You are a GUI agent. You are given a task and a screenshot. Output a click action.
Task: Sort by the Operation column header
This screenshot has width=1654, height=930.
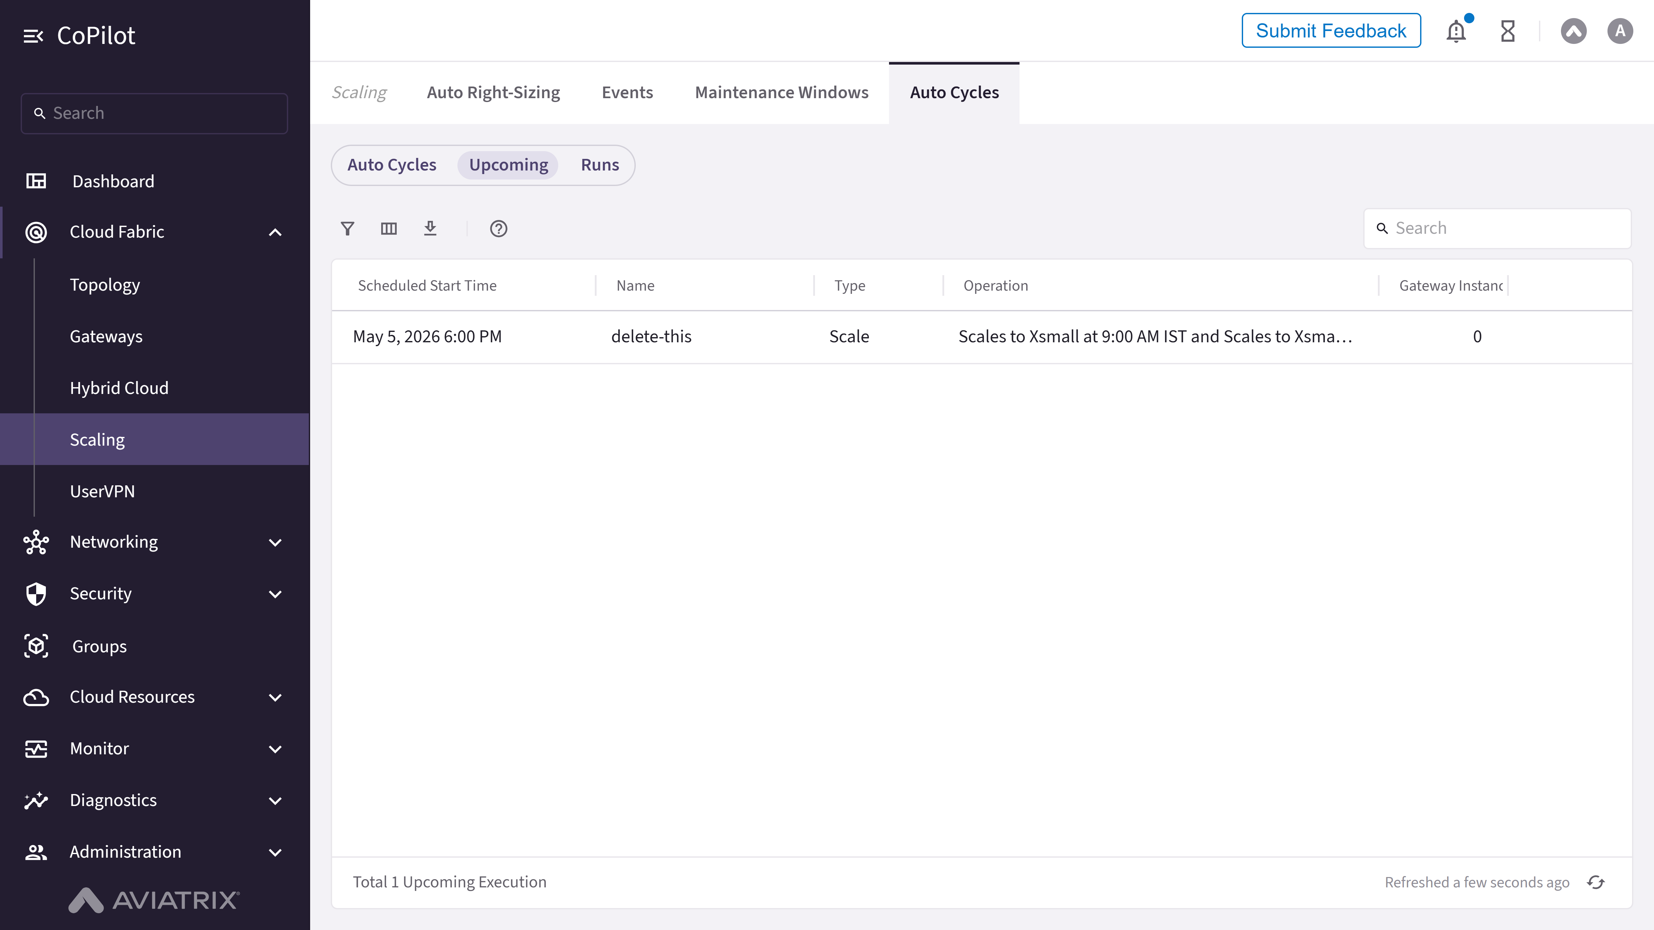(x=995, y=285)
